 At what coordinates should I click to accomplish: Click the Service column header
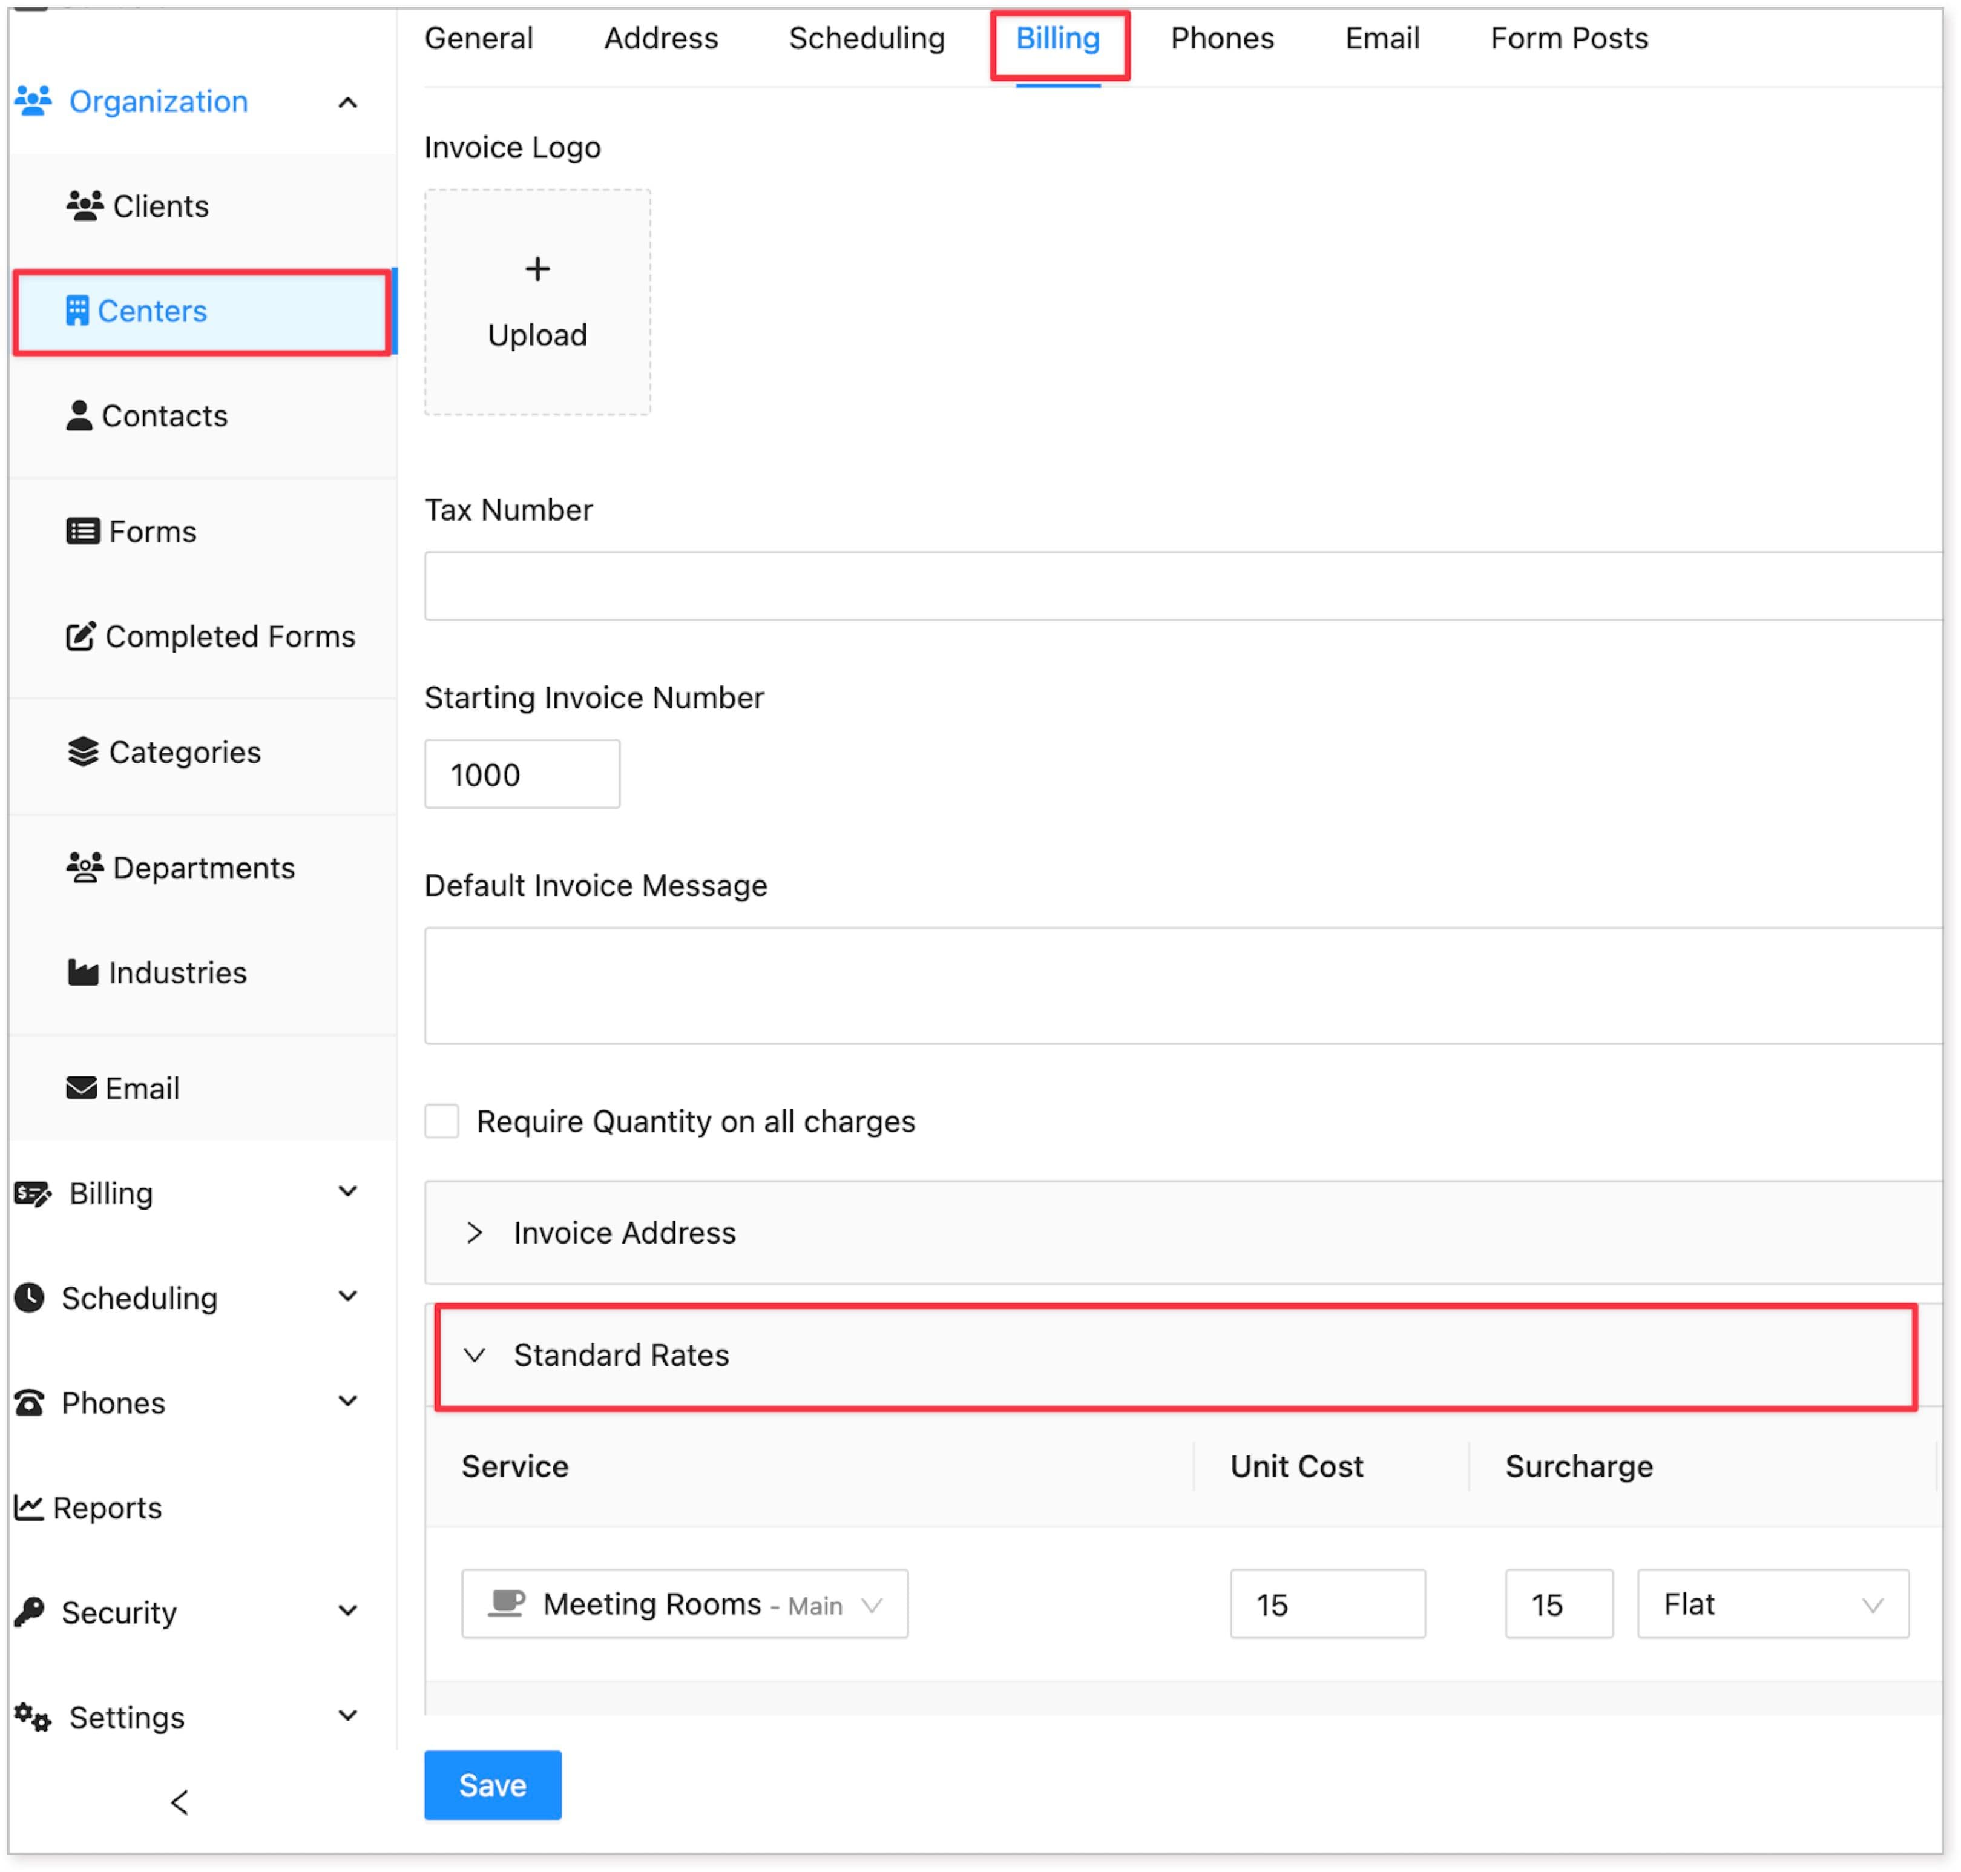point(514,1466)
